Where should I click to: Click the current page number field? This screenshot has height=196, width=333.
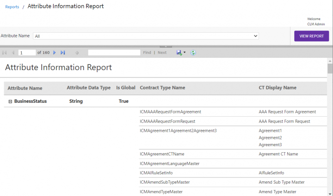[27, 53]
